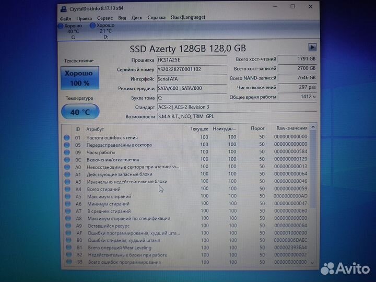Click blue status dot for attribute B0
This screenshot has height=282, width=376.
66,240
